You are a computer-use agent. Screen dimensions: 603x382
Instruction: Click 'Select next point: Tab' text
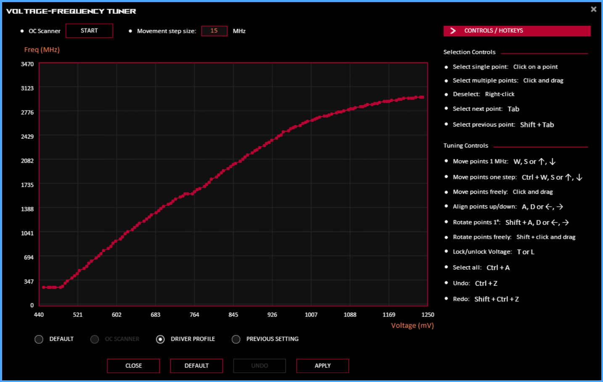click(486, 109)
